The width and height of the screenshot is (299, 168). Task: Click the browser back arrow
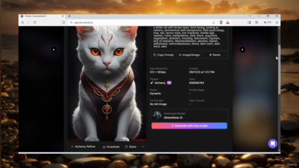(x=22, y=22)
